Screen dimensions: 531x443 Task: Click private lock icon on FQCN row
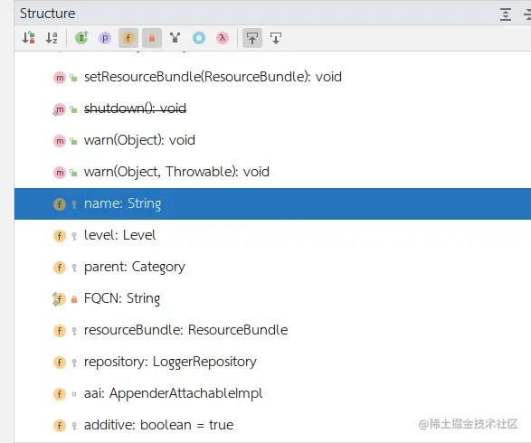click(x=74, y=299)
